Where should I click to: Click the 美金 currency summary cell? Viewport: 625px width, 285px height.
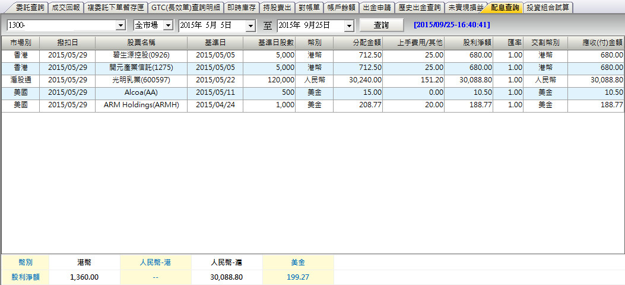[x=298, y=262]
